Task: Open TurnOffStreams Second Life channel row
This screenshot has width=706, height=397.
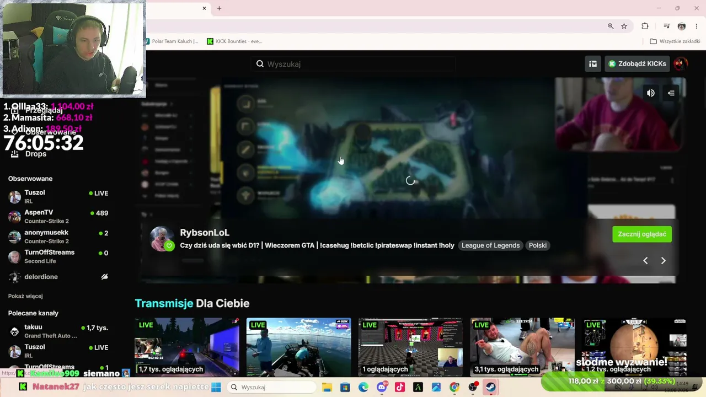Action: (58, 256)
